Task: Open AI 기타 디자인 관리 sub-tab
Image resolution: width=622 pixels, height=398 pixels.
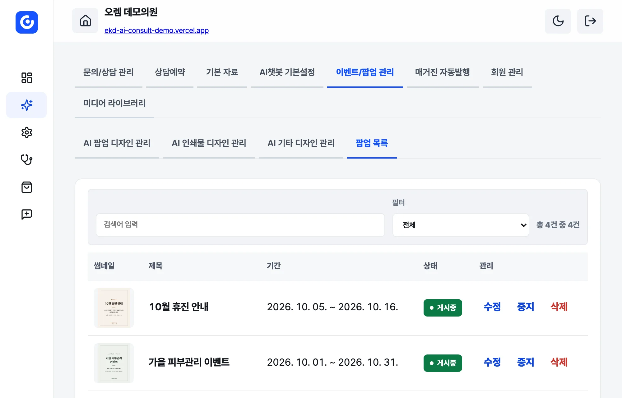Action: coord(301,143)
